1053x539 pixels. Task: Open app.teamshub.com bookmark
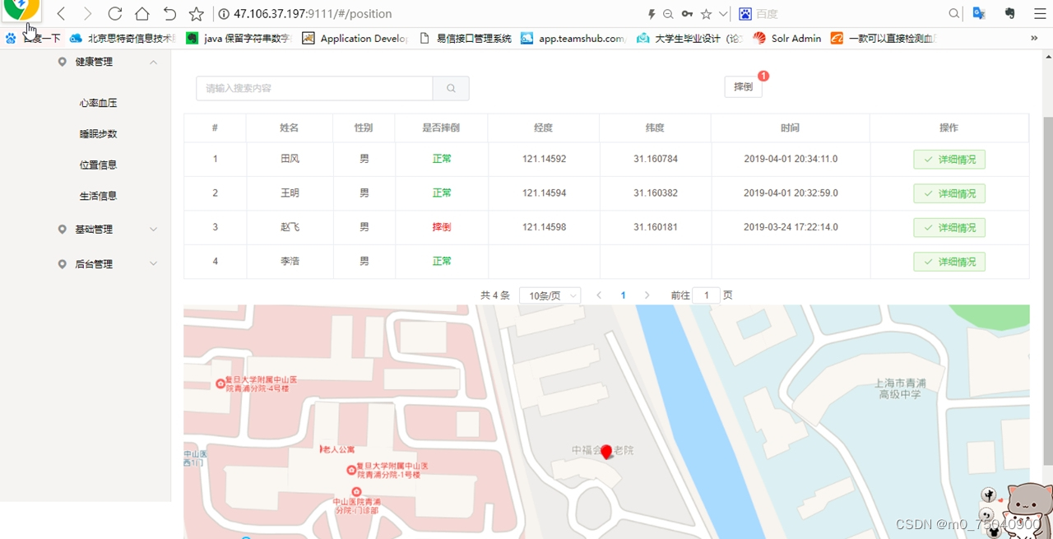[573, 38]
